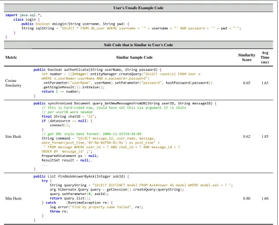Click the "Similar Sample Code" column header
The image size is (279, 225).
point(134,57)
